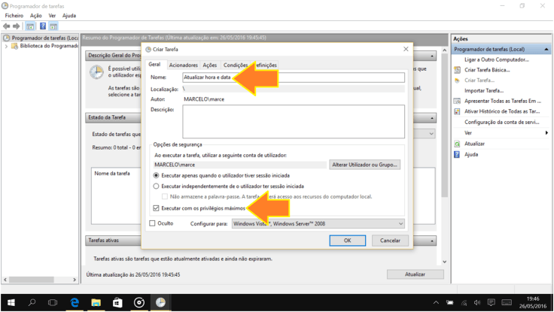
Task: Expand Biblioteca do Programador tree node
Action: 7,46
